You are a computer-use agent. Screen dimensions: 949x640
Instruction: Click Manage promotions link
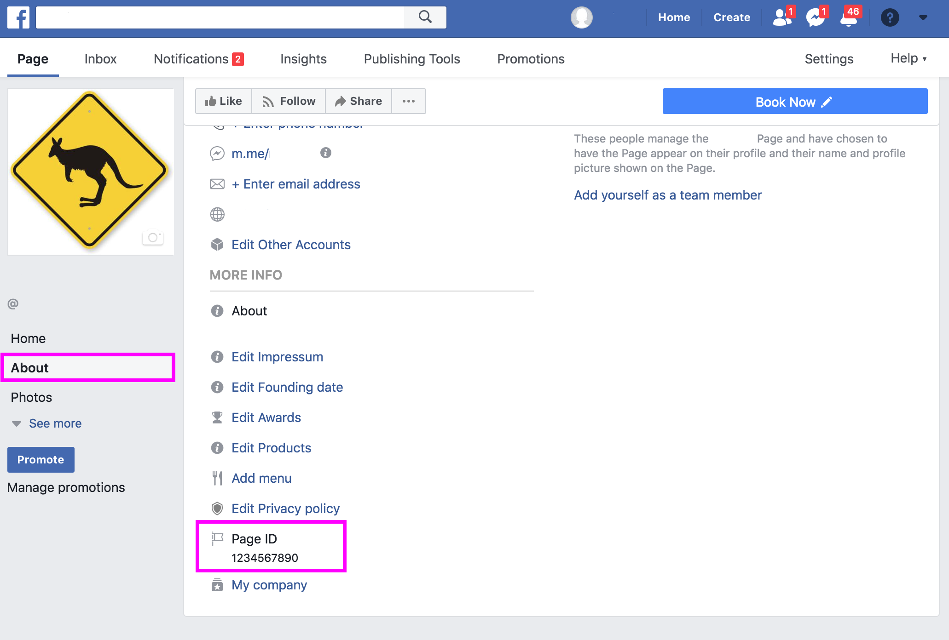coord(66,487)
